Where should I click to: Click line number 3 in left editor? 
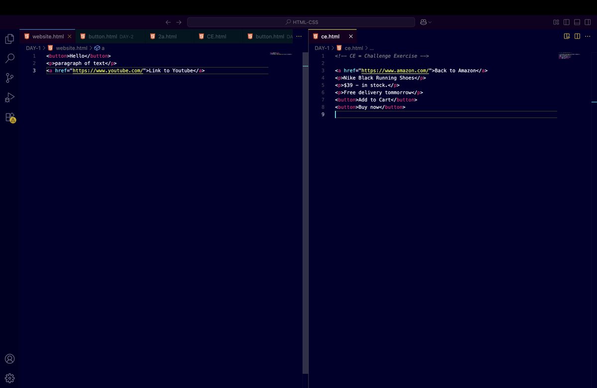34,71
